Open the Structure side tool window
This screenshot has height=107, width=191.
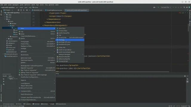click(1, 88)
